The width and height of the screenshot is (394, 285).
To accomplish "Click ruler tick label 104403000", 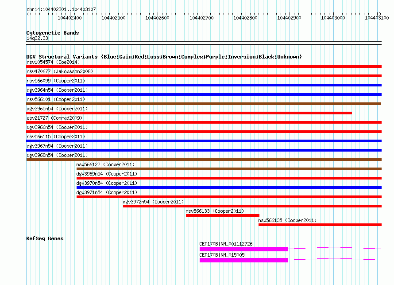I will pos(333,18).
